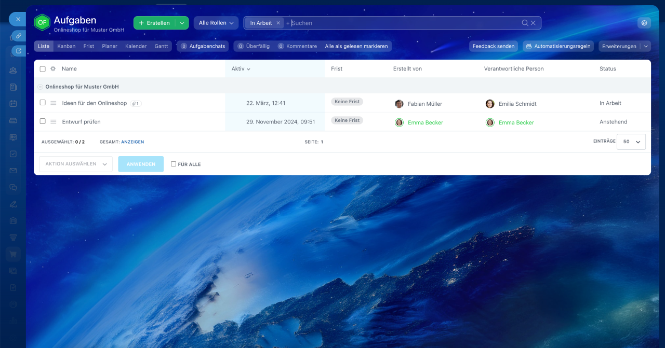This screenshot has height=348, width=665.
Task: Switch to the Kalender tab
Action: 136,46
